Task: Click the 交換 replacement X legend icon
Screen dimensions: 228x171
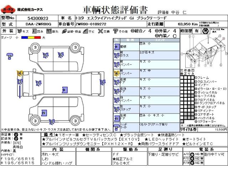Action: (100, 31)
